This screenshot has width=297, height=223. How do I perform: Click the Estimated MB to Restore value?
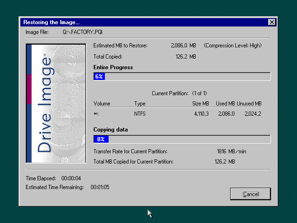(x=183, y=46)
